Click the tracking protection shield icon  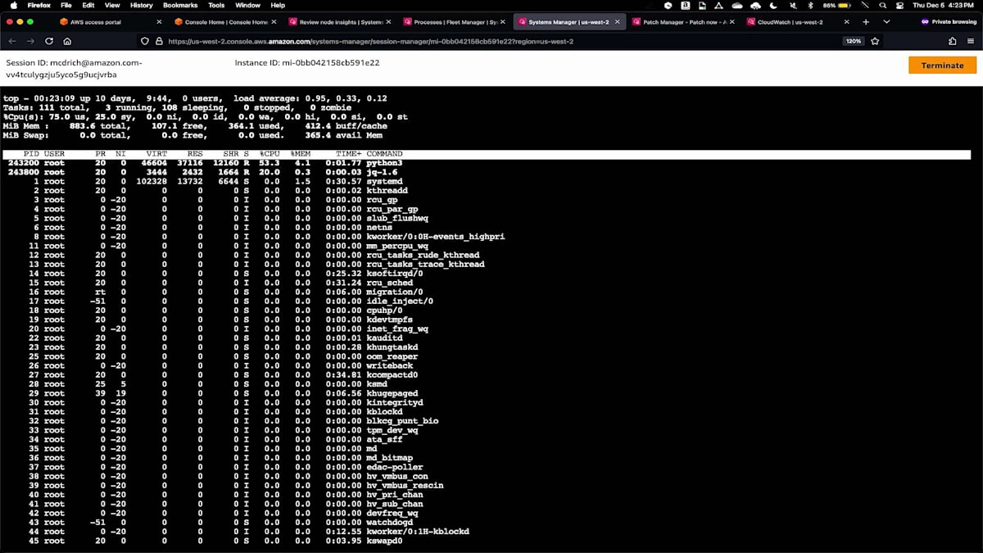click(146, 41)
